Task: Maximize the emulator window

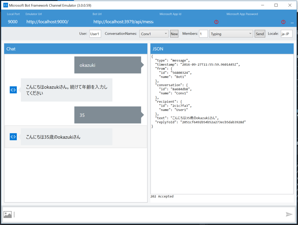Action: point(276,5)
